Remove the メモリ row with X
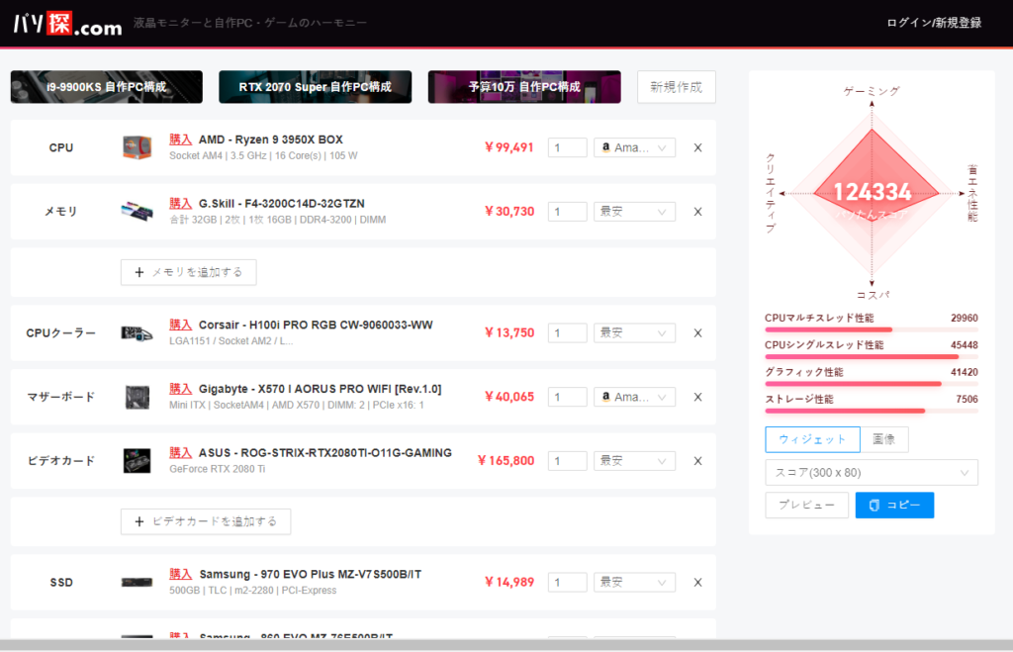Image resolution: width=1013 pixels, height=652 pixels. pos(697,212)
